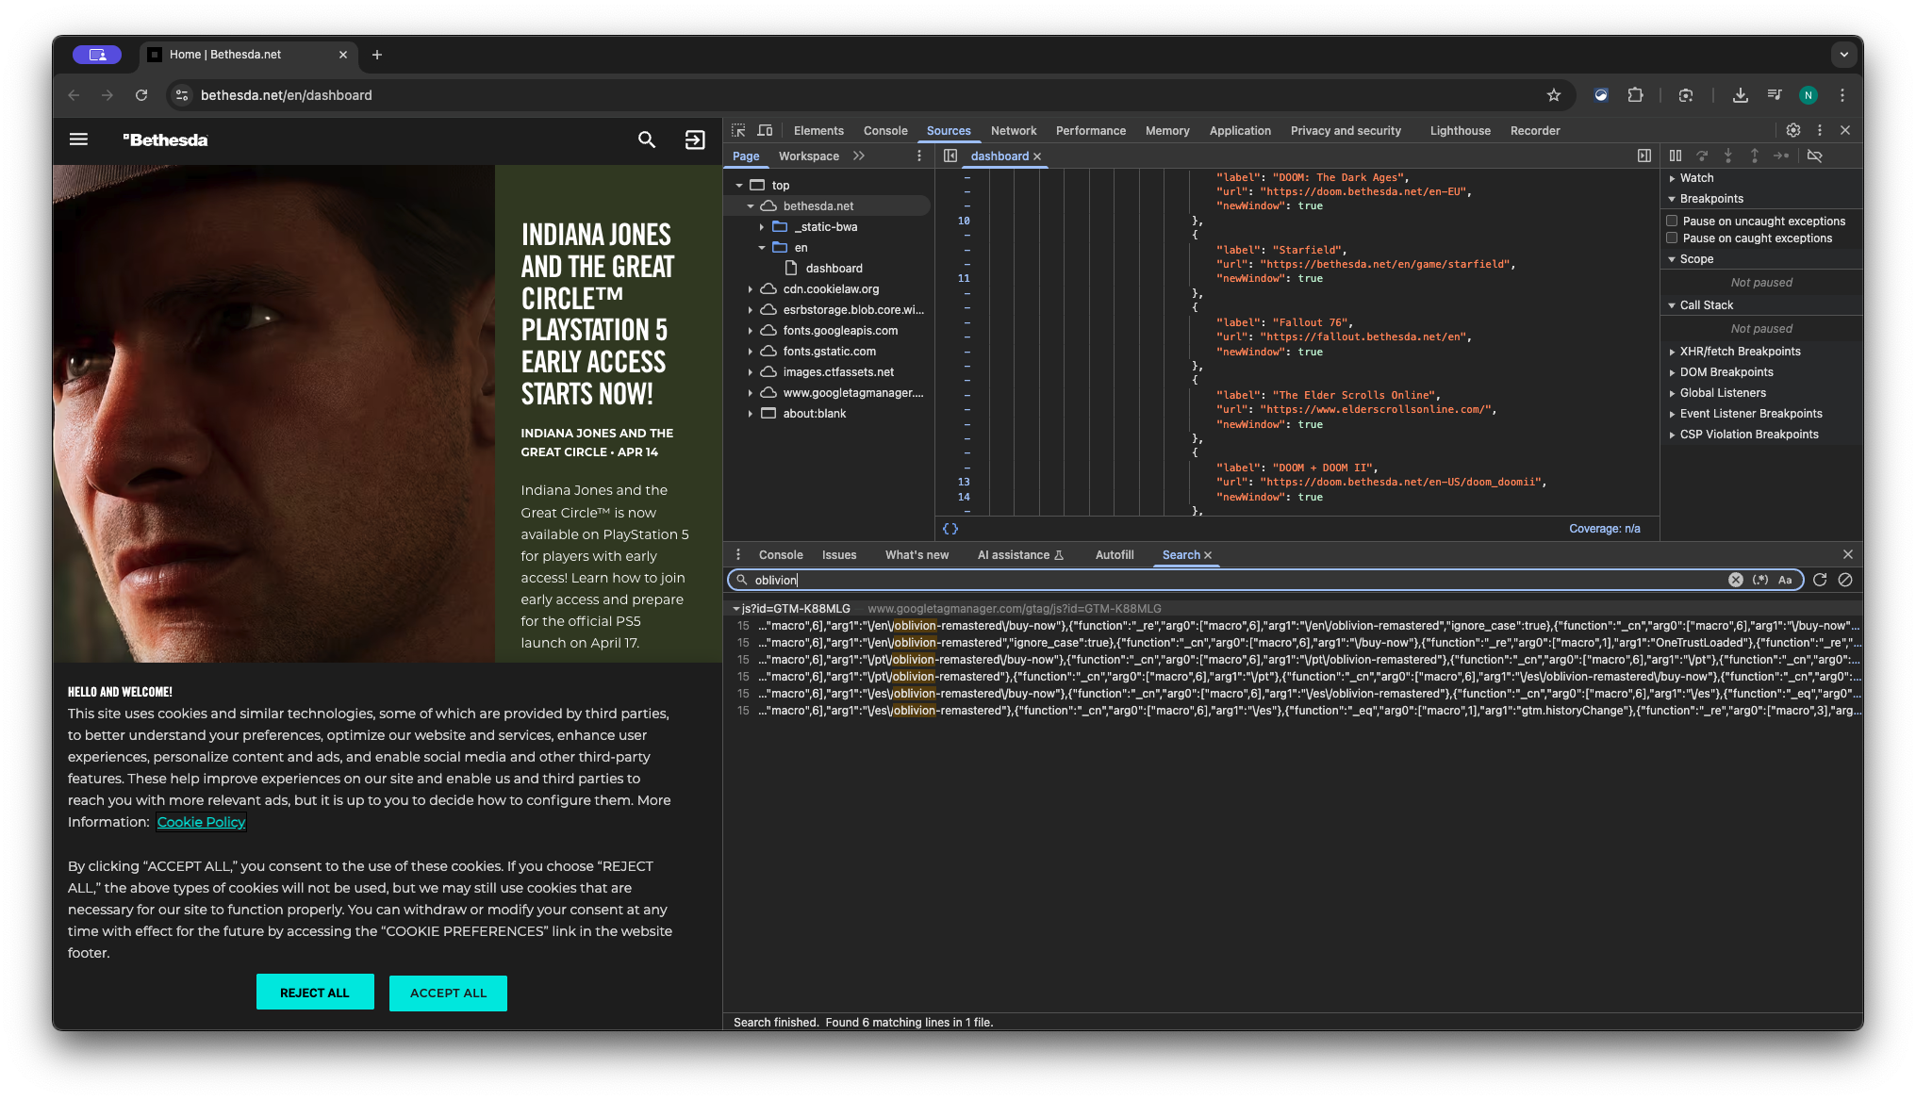Click the deactivate breakpoints icon
This screenshot has height=1100, width=1916.
point(1814,156)
